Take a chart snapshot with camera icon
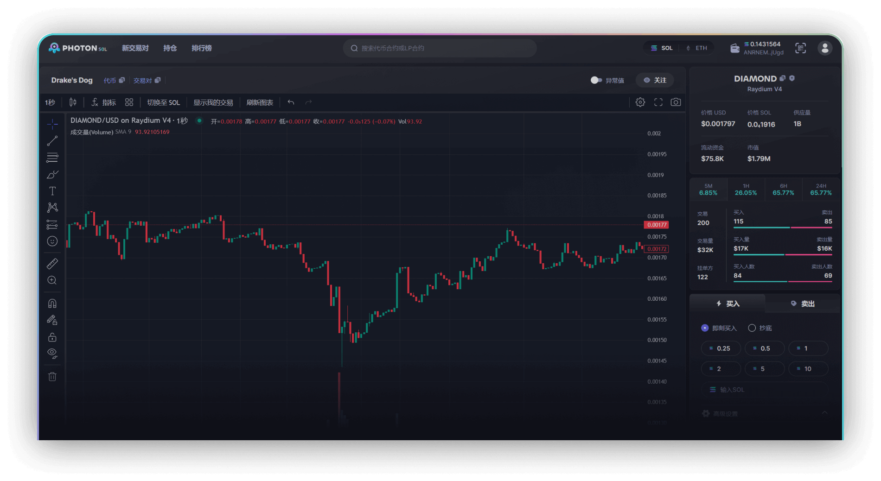Image resolution: width=881 pixels, height=481 pixels. (x=676, y=102)
